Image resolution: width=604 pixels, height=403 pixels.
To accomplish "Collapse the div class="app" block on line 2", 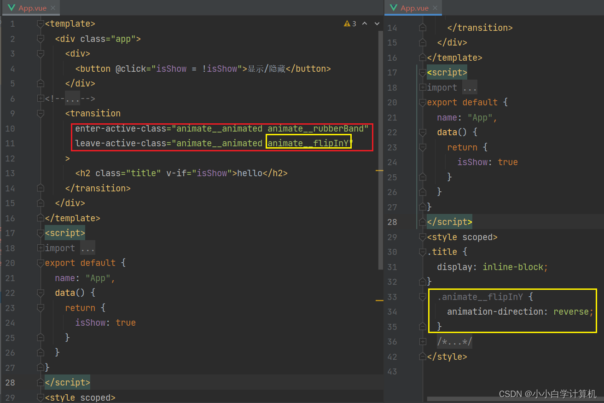I will (x=41, y=39).
